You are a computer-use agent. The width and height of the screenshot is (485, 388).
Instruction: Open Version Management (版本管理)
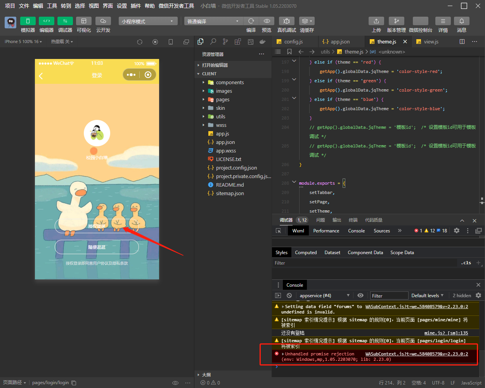tap(397, 21)
